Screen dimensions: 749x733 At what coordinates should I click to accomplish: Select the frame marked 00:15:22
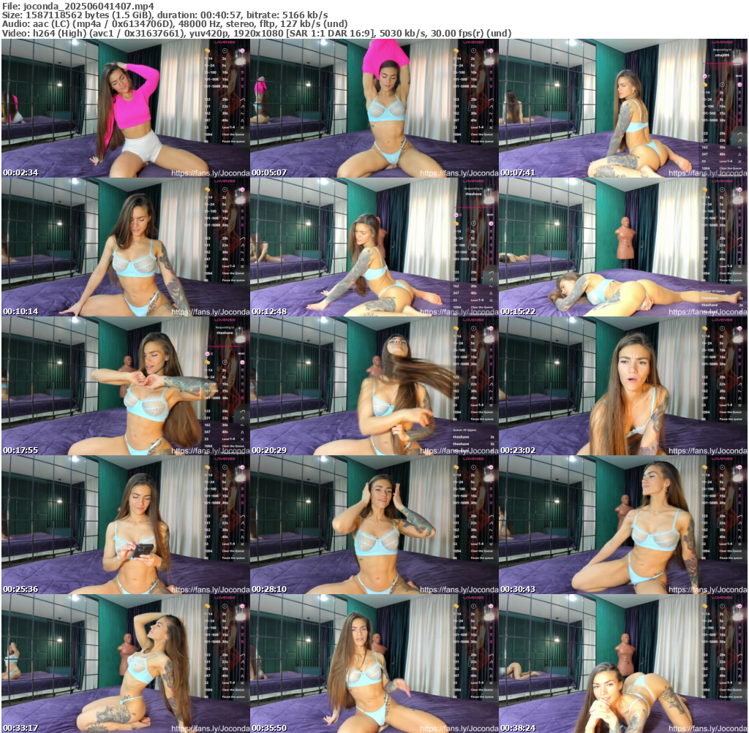pyautogui.click(x=623, y=247)
